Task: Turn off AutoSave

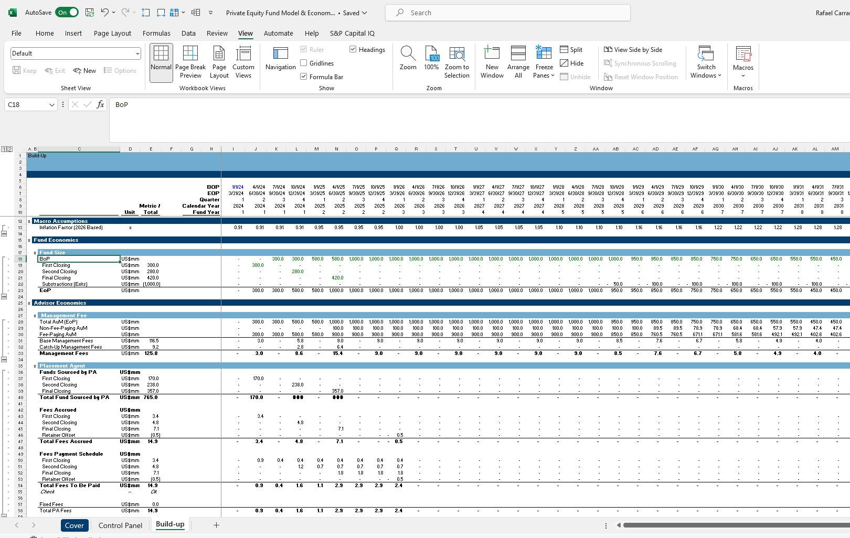Action: pos(67,12)
